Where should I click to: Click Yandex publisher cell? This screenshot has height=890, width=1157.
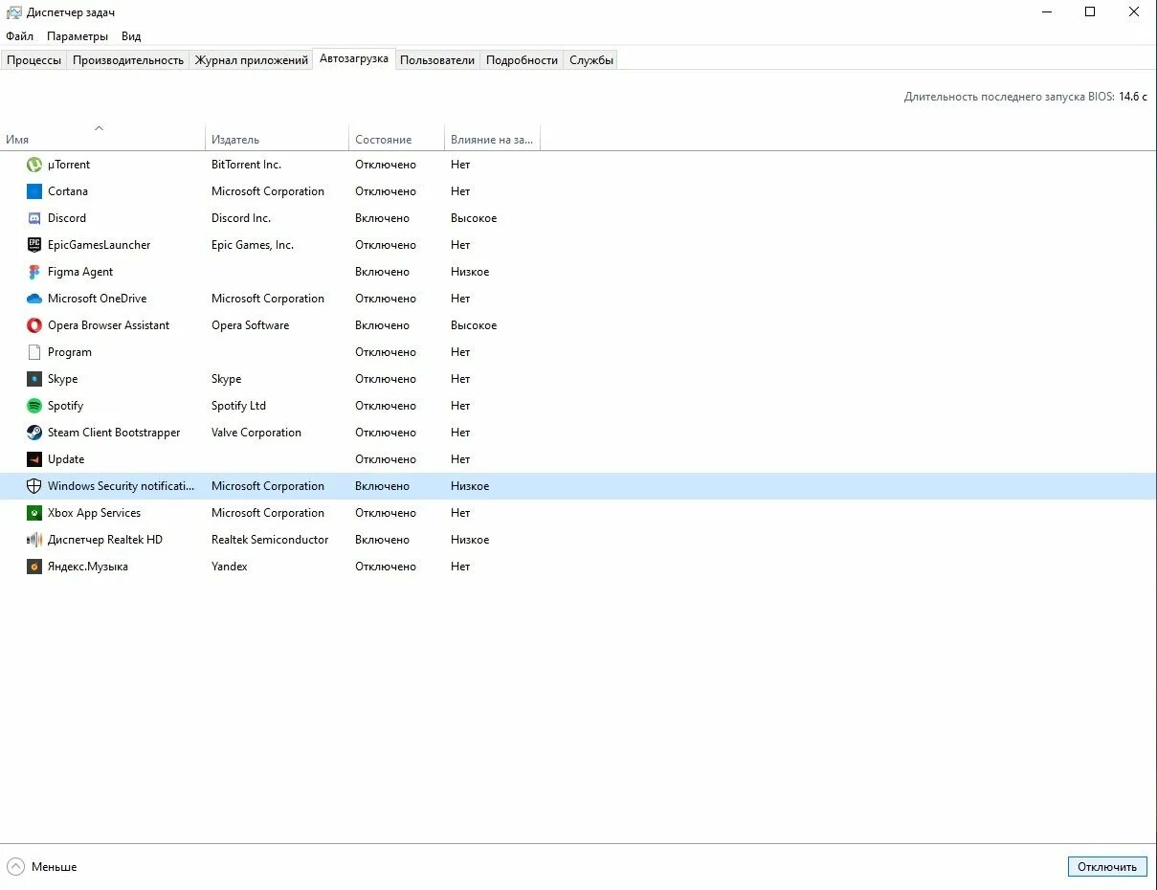coord(230,567)
